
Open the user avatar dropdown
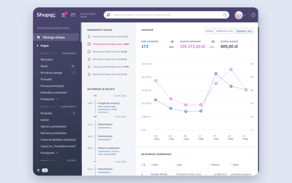tap(240, 15)
